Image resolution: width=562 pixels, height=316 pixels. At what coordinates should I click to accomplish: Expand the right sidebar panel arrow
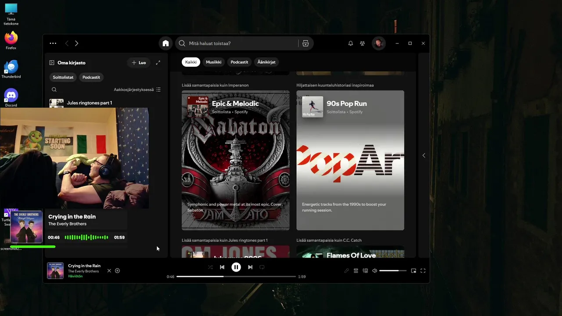424,155
